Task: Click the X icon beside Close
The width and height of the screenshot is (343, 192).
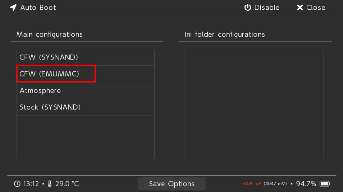Action: coord(300,8)
